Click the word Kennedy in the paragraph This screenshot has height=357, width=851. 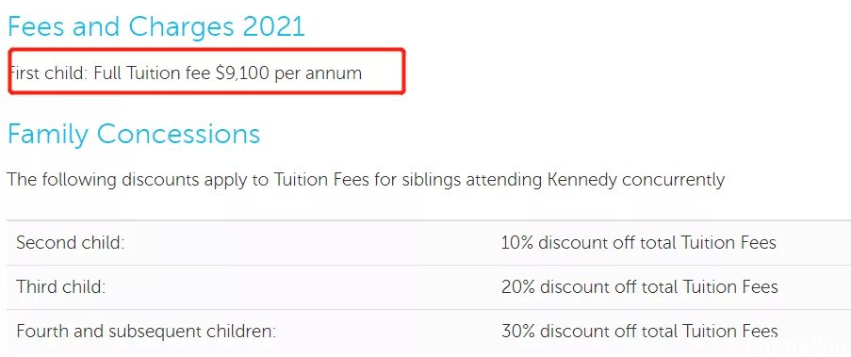[582, 180]
